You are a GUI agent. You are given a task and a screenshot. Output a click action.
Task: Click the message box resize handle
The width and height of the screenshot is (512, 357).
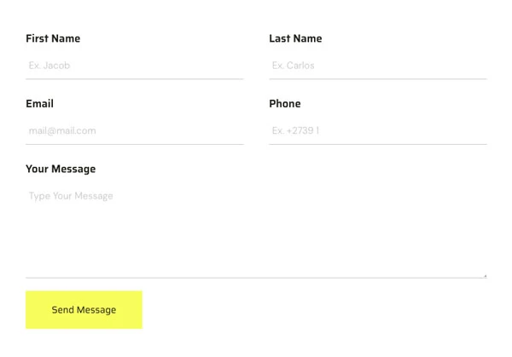tap(485, 276)
